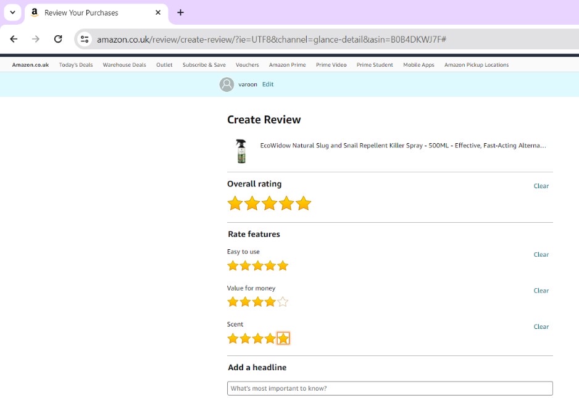Clear the Overall rating

(x=541, y=186)
